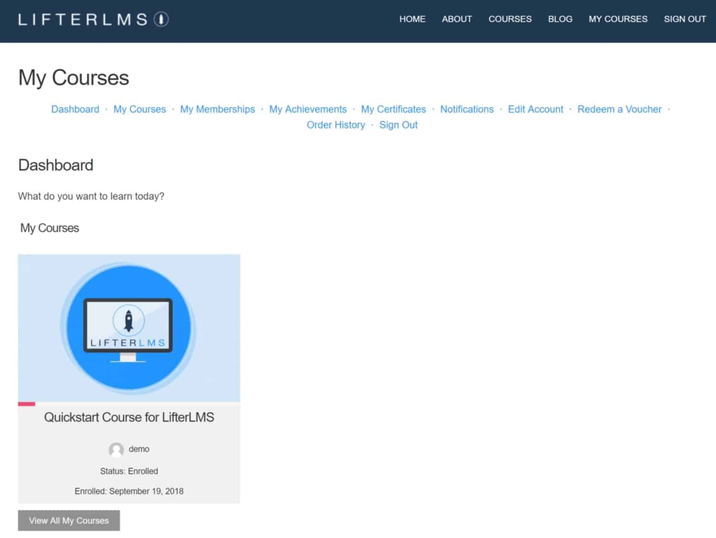716x538 pixels.
Task: Open Redeem a Voucher link
Action: pyautogui.click(x=620, y=109)
